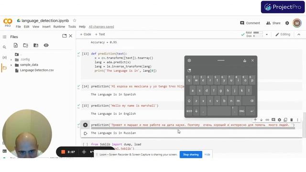Open the Comment button
Image resolution: width=306 pixels, height=172 pixels.
tap(250, 23)
